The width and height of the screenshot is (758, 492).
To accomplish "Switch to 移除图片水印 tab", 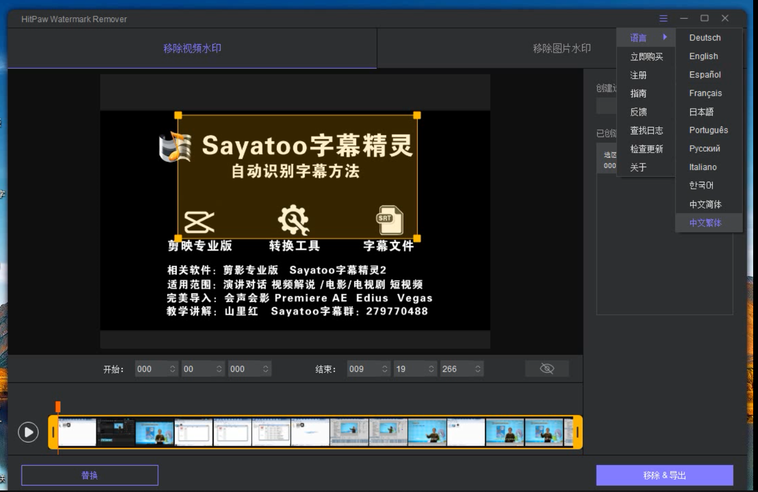I will tap(562, 48).
